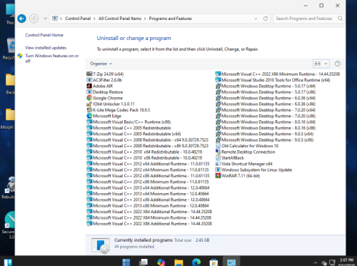This screenshot has width=357, height=266.
Task: Select the WinRAR 7.11 (64-bit) icon
Action: 218,176
